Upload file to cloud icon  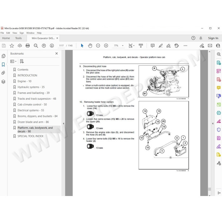point(20,46)
